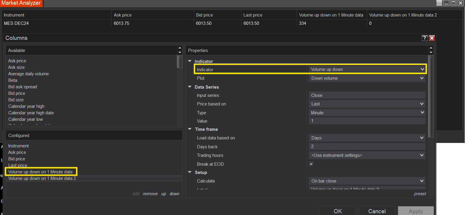
Task: Open the Indicator dropdown showing Volume up down
Action: (x=367, y=69)
